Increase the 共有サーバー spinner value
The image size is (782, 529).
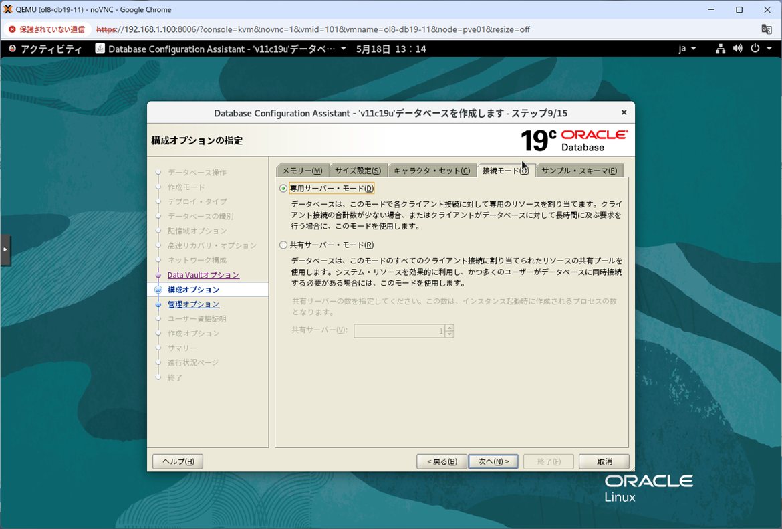tap(449, 328)
